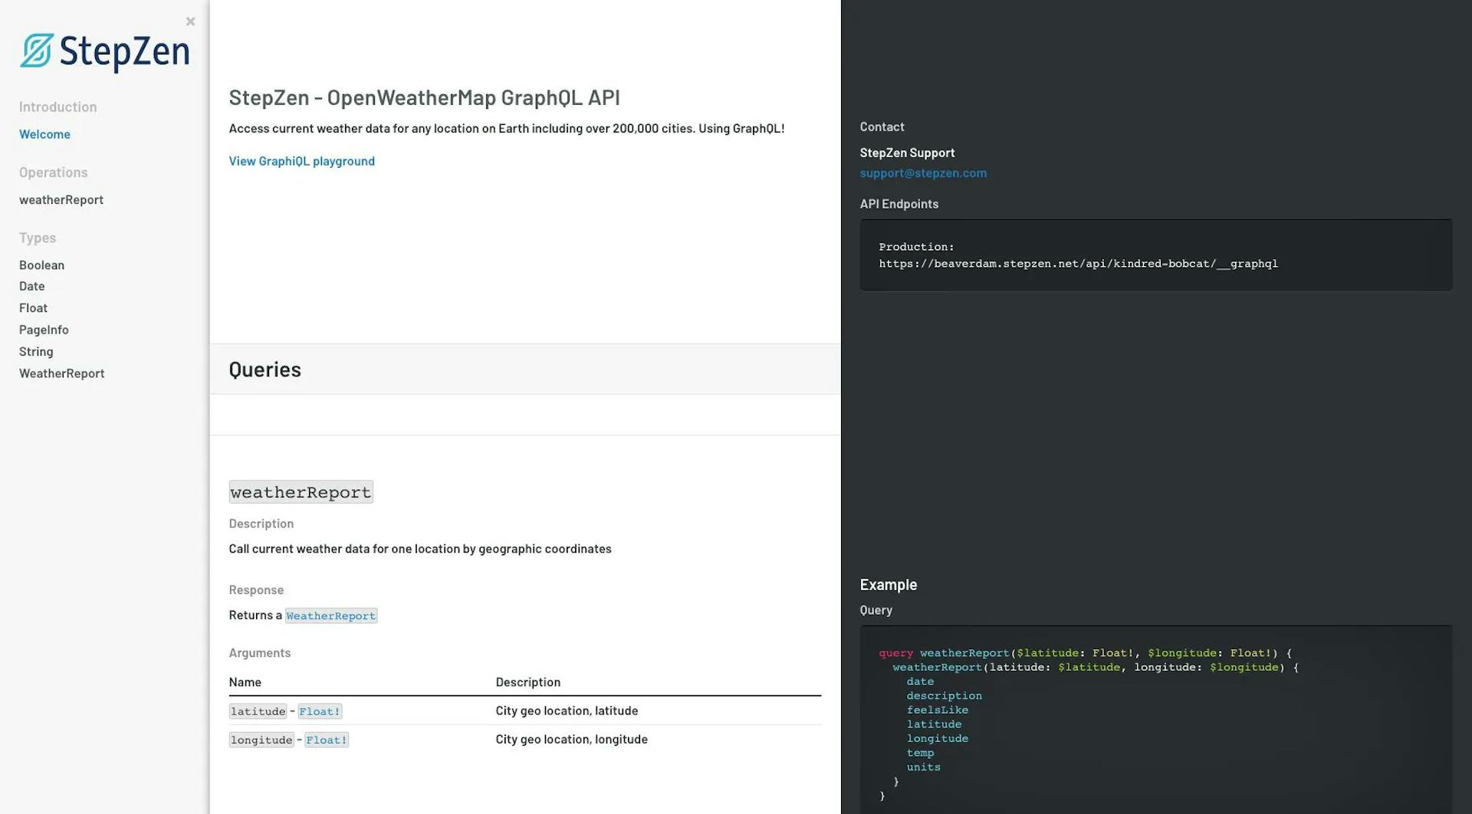Click the WeatherReport response badge

(331, 615)
